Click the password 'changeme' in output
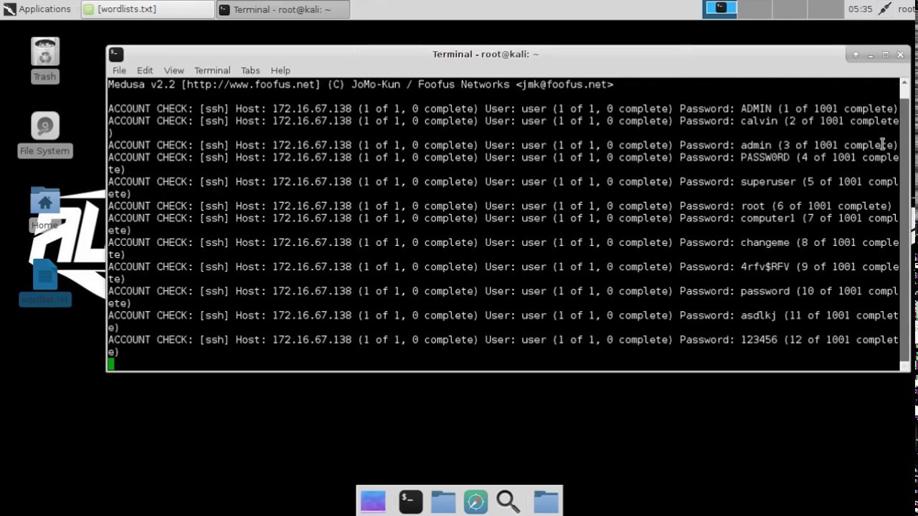Screen dimensions: 918x516 click(765, 243)
